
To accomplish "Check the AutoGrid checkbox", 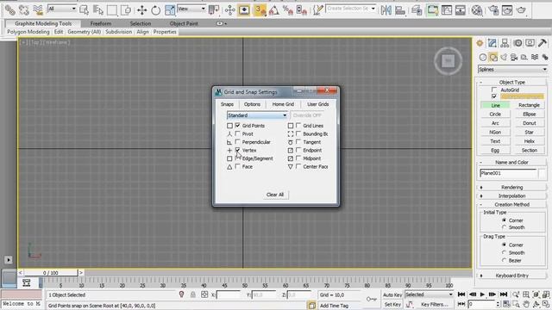I will pyautogui.click(x=494, y=90).
